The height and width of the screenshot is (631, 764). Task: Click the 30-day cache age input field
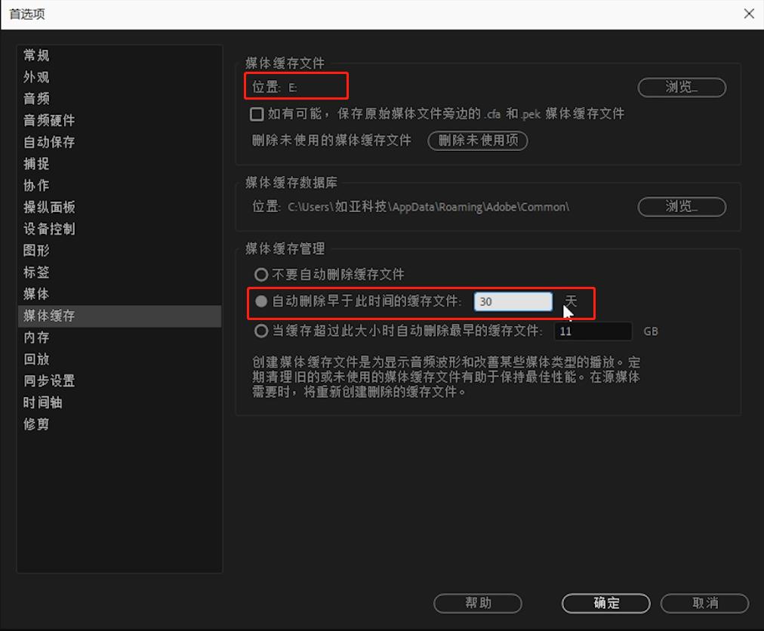coord(513,301)
